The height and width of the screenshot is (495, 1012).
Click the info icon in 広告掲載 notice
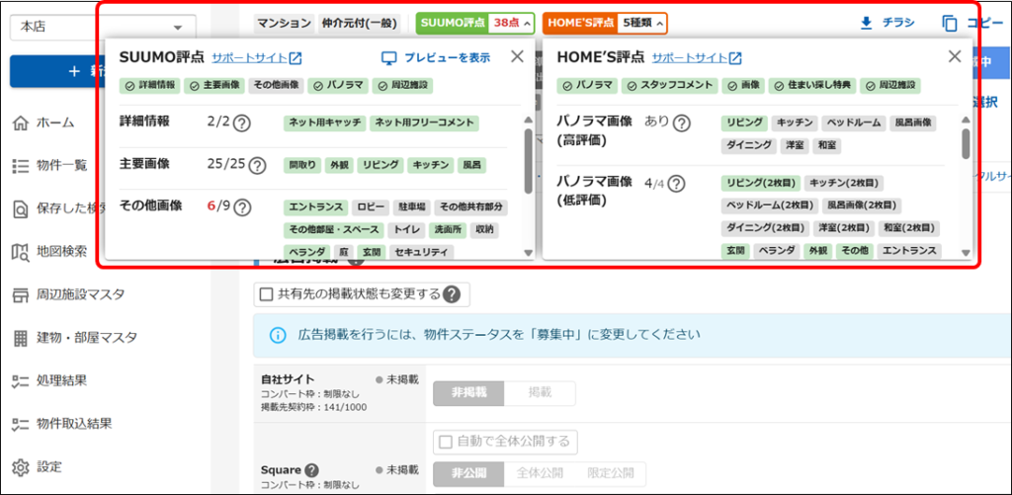277,335
